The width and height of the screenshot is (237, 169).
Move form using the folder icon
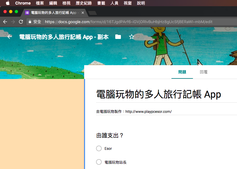[118, 37]
